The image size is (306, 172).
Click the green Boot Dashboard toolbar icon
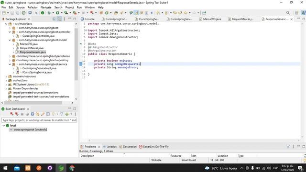(43, 13)
